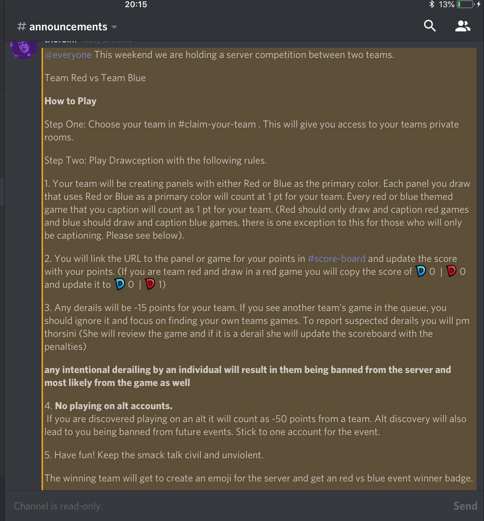Tap the 13% battery percentage text
This screenshot has height=521, width=484.
(x=446, y=4)
